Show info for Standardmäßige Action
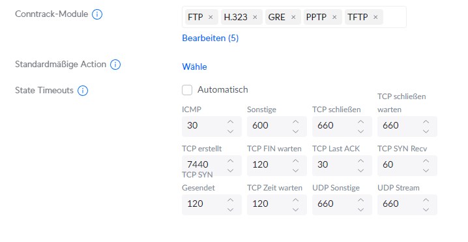Image resolution: width=468 pixels, height=242 pixels. 115,64
